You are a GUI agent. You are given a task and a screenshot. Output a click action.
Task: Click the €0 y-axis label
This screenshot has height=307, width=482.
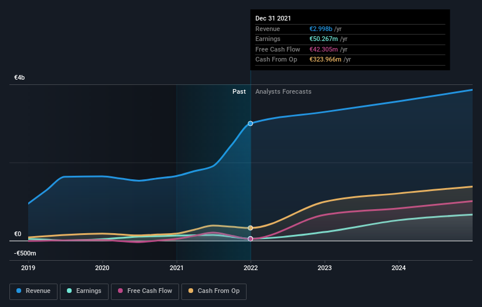(x=18, y=234)
